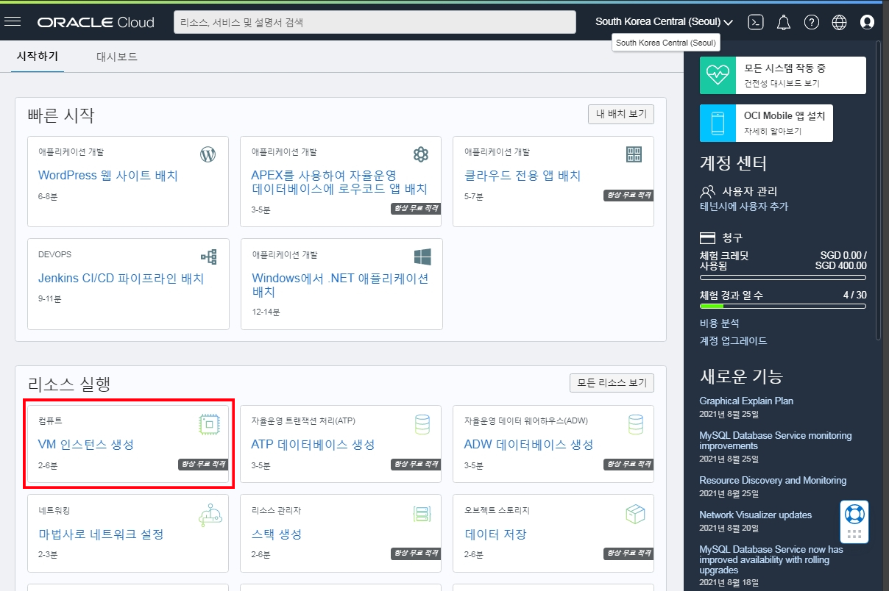The width and height of the screenshot is (889, 591).
Task: Open MySQL Database Service monitoring improvements link
Action: point(776,440)
